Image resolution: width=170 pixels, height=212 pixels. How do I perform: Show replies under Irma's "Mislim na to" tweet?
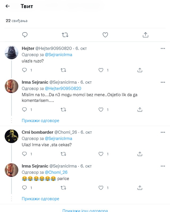click(x=40, y=121)
